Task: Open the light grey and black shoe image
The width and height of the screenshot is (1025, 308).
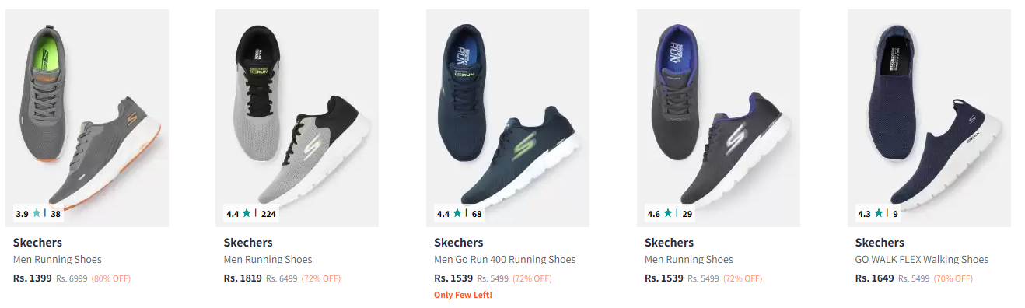Action: click(297, 118)
